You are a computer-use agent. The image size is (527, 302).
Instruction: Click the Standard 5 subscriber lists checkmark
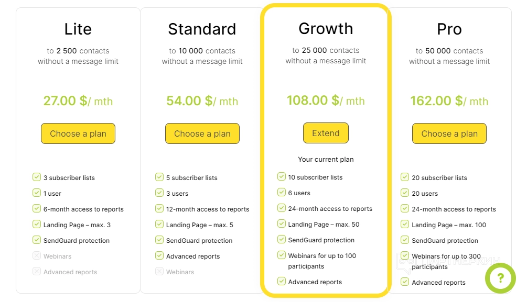point(159,177)
